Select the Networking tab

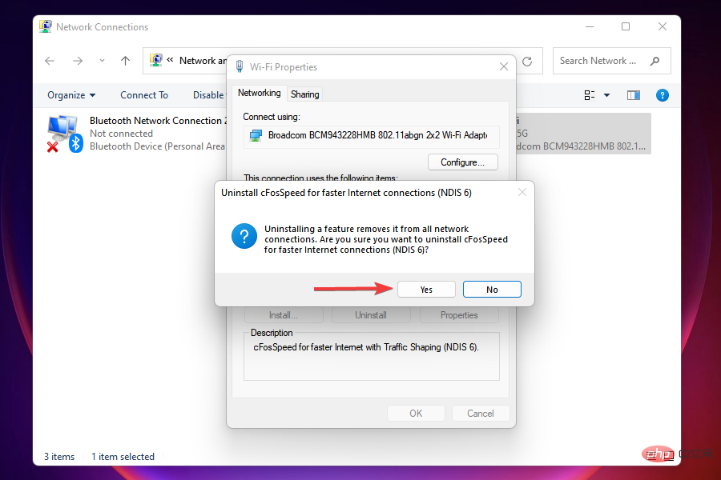pos(259,93)
